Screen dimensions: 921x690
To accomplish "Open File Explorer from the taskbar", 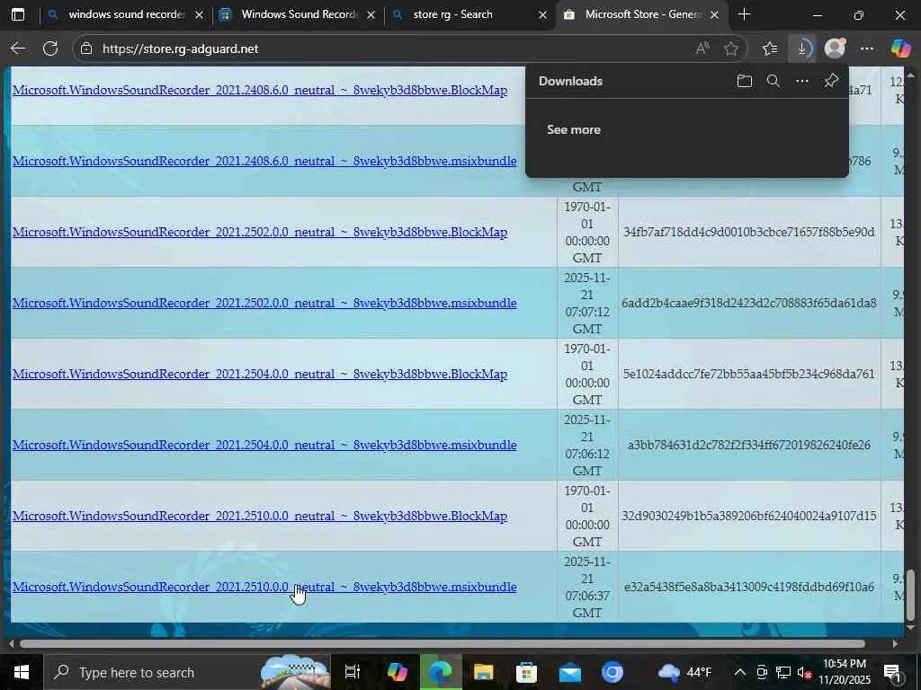I will (483, 672).
